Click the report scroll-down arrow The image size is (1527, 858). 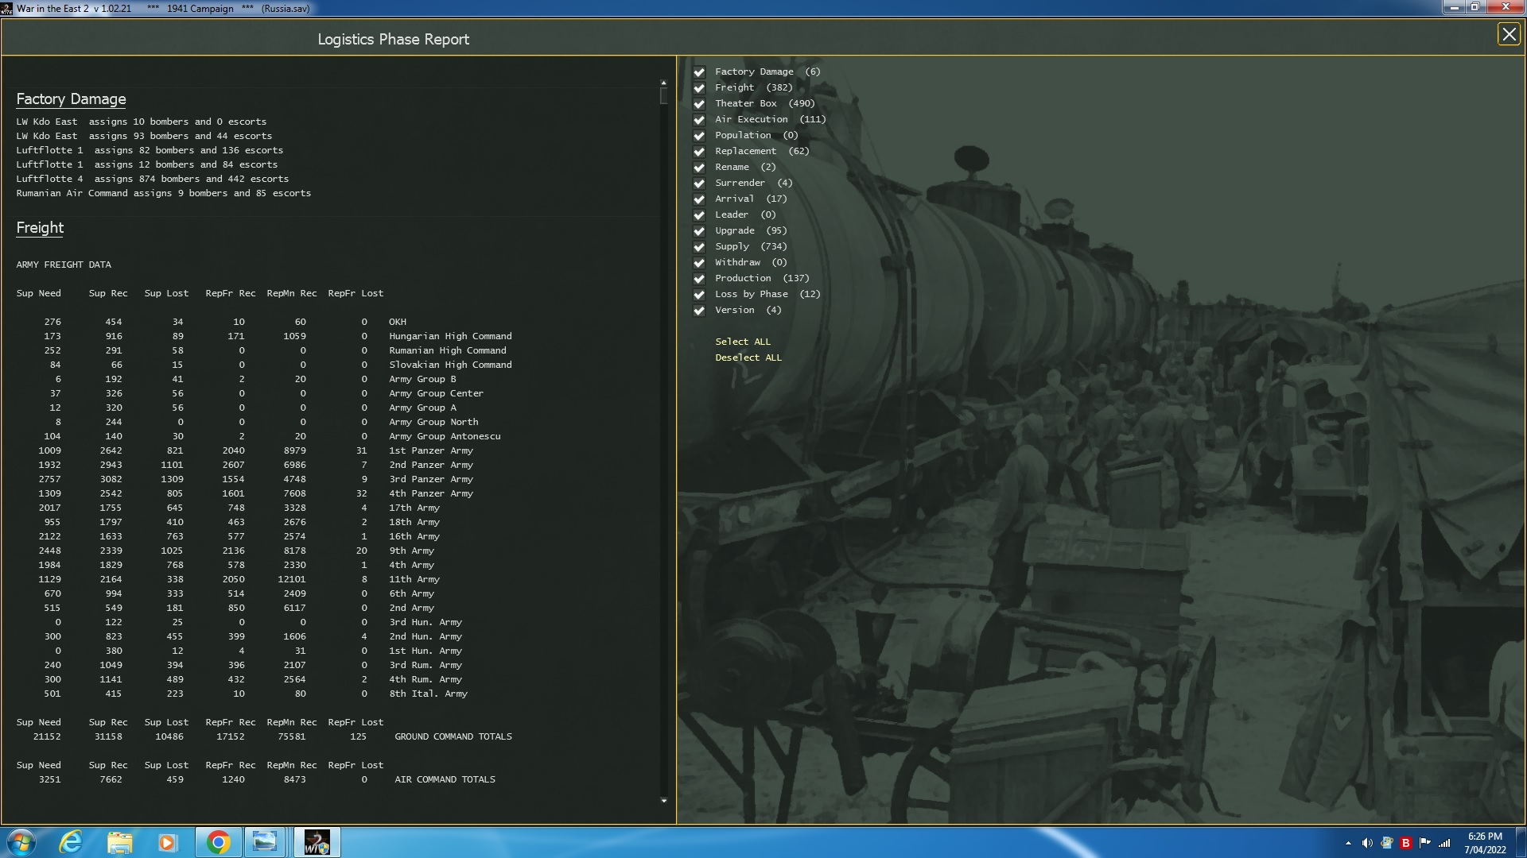point(662,800)
